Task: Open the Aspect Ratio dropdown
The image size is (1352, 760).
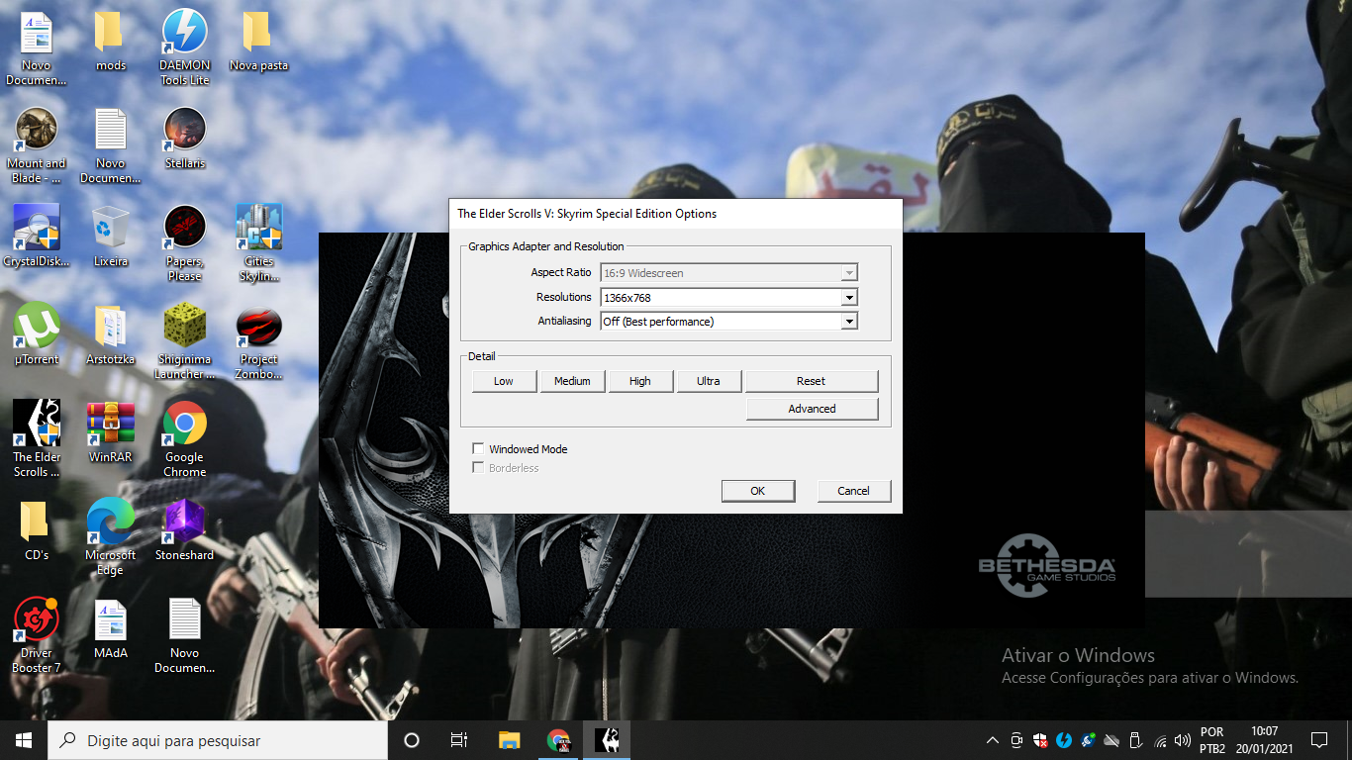Action: (728, 273)
